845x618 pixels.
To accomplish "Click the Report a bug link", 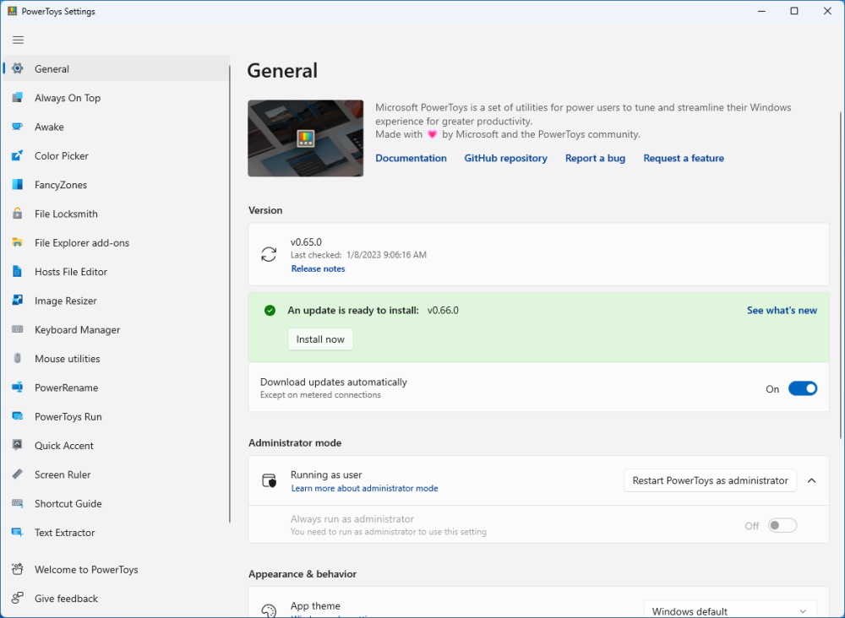I will tap(595, 158).
